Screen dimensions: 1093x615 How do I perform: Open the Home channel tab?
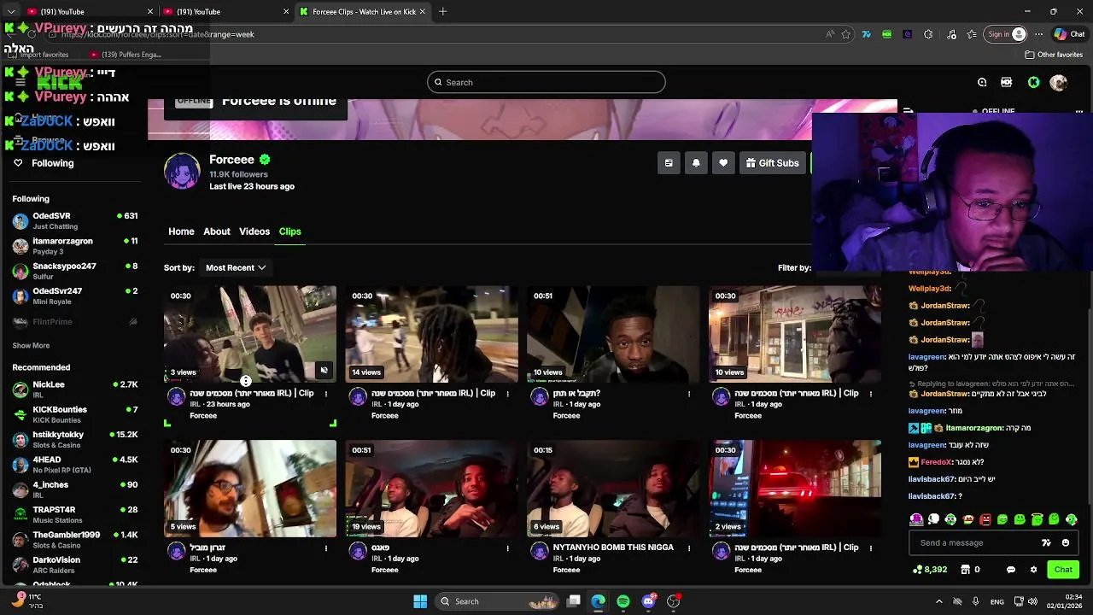pos(181,231)
